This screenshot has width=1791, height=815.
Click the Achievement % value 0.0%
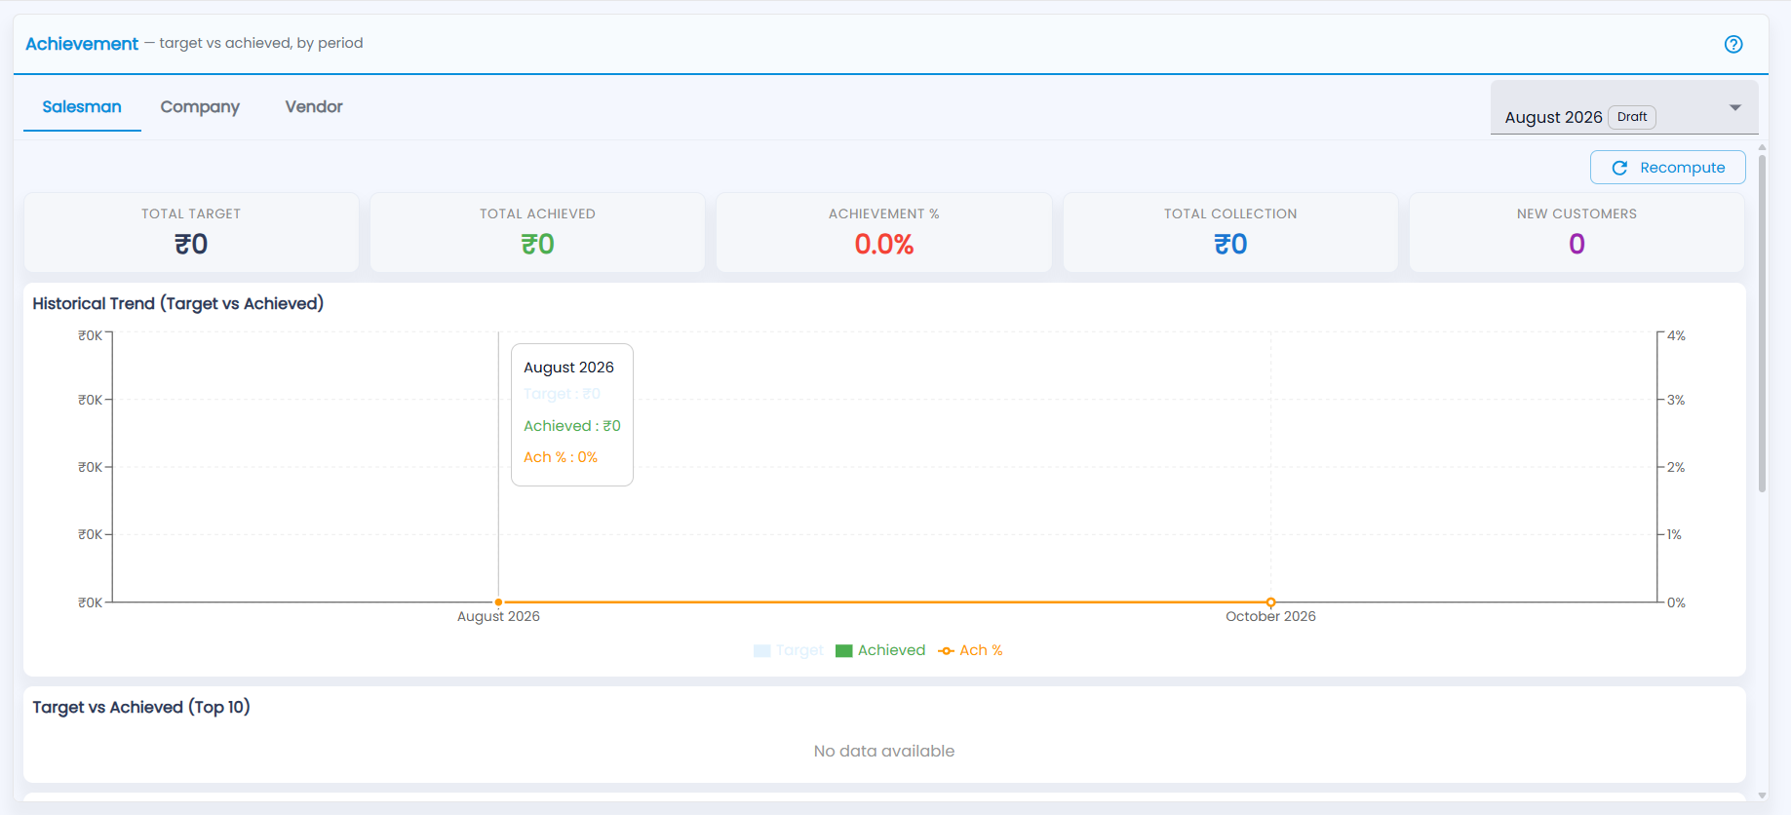(884, 244)
